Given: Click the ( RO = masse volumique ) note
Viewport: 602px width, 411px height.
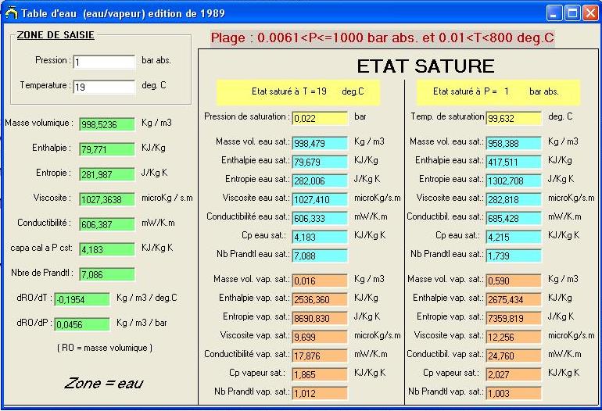Looking at the screenshot, I should tap(105, 348).
